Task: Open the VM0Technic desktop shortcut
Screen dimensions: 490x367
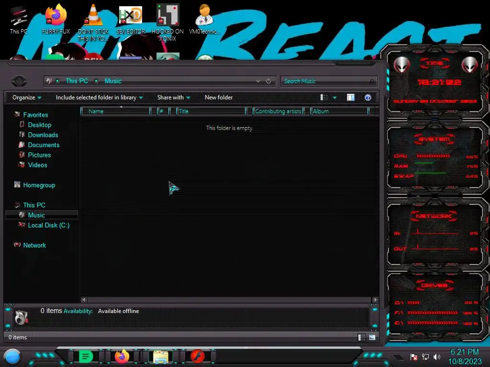Action: 204,19
